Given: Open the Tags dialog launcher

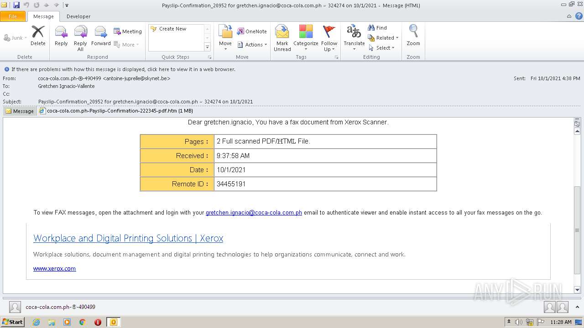Looking at the screenshot, I should tap(336, 57).
